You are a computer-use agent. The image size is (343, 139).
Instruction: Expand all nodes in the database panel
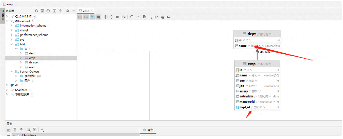54,11
